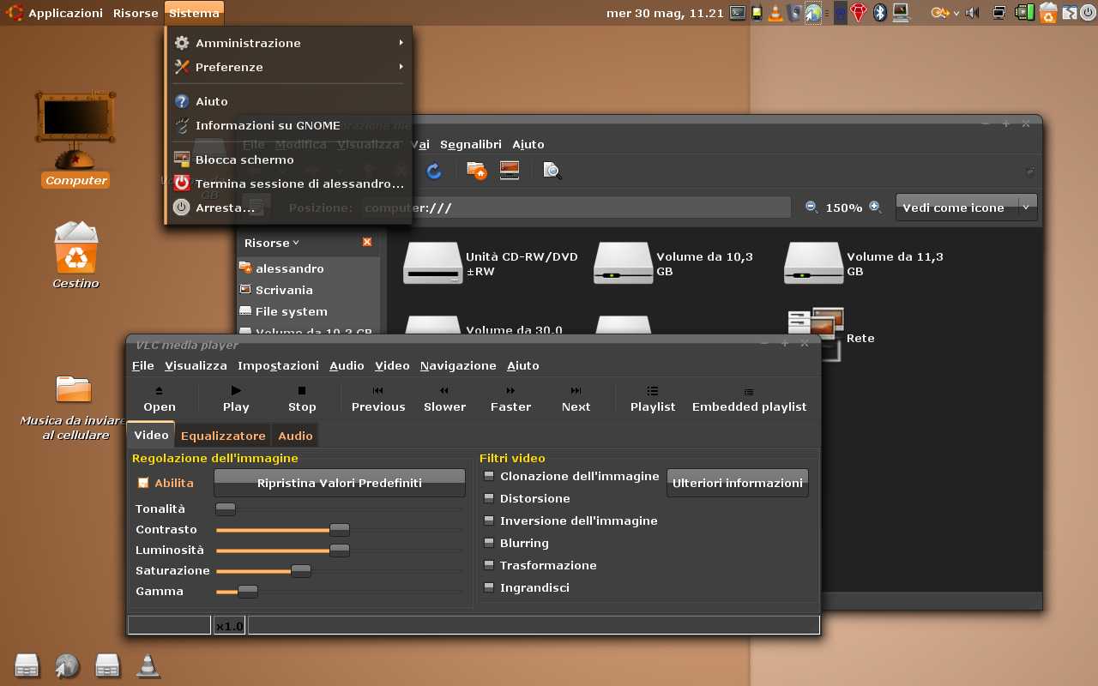The width and height of the screenshot is (1098, 686).
Task: Expand the Vedi come icone dropdown
Action: [966, 208]
